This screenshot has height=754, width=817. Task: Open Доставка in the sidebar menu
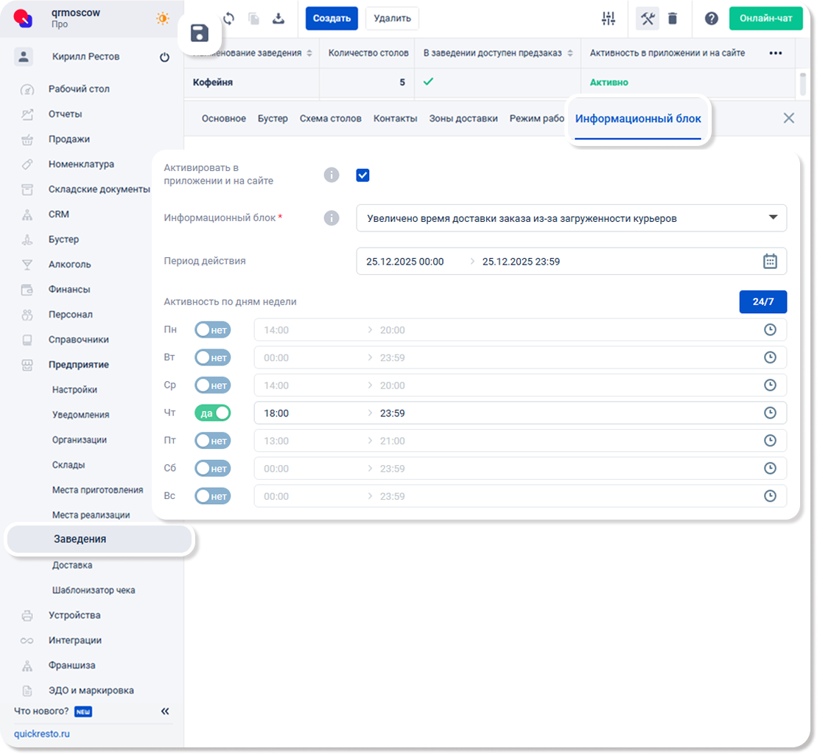(72, 565)
